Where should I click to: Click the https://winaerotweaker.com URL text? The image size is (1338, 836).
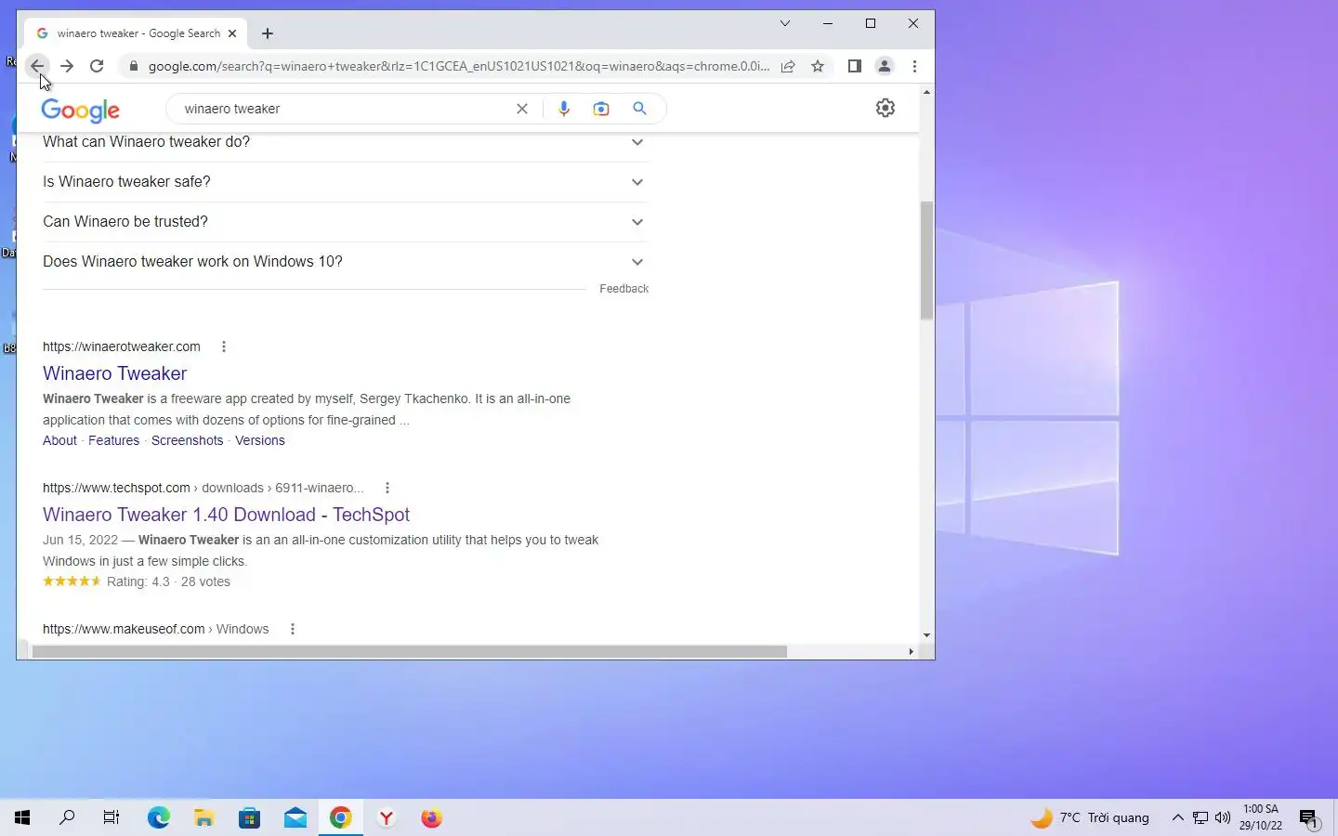click(x=122, y=346)
